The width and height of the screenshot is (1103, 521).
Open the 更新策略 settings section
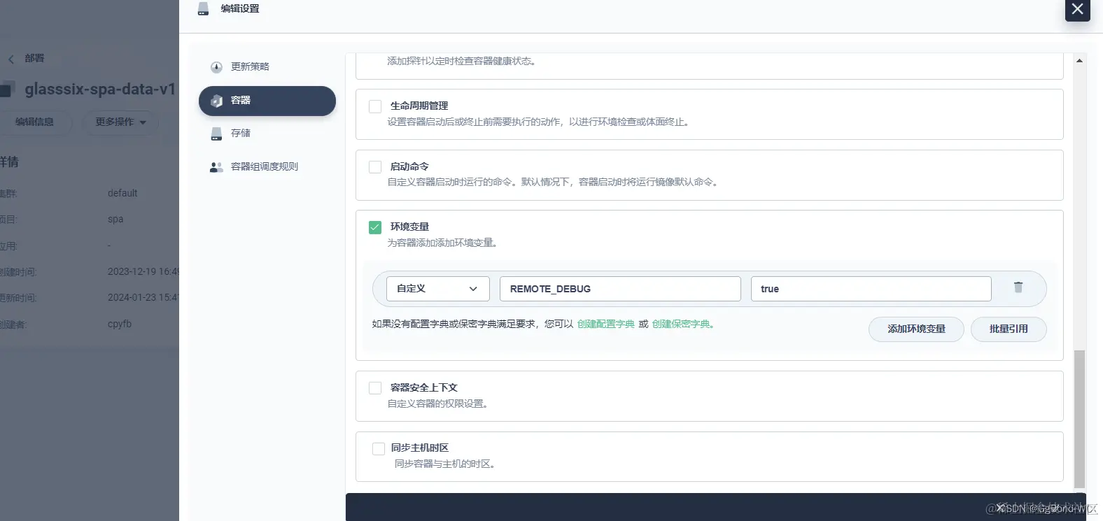point(267,67)
